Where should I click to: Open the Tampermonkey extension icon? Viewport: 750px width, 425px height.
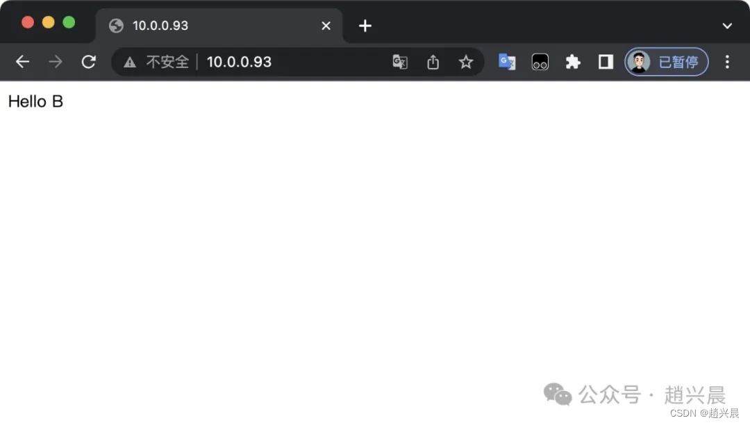[540, 62]
